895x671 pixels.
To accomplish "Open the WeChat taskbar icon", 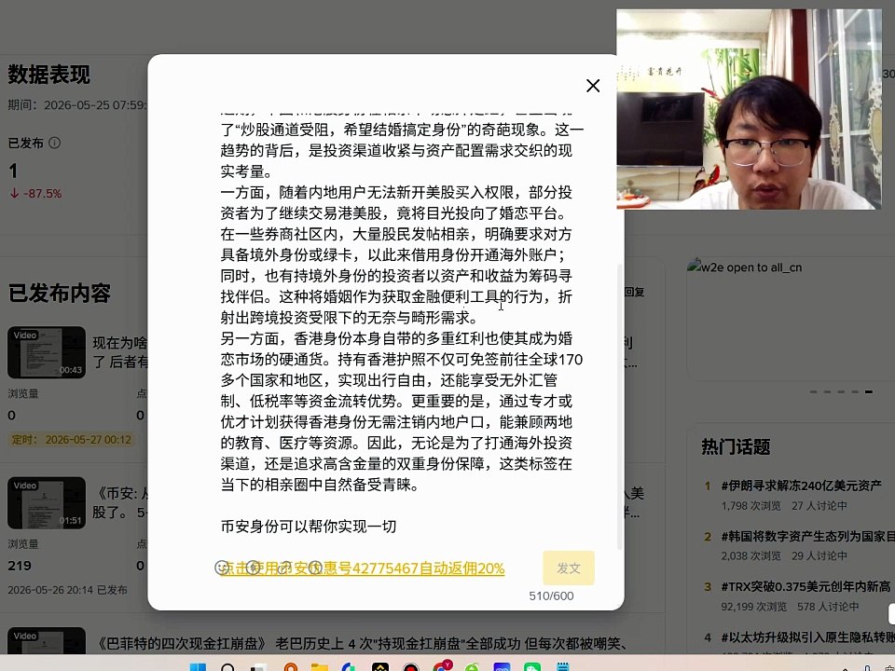I will [x=532, y=667].
